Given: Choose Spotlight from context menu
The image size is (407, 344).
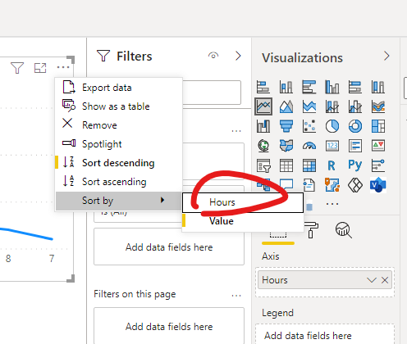Looking at the screenshot, I should pos(119,144).
